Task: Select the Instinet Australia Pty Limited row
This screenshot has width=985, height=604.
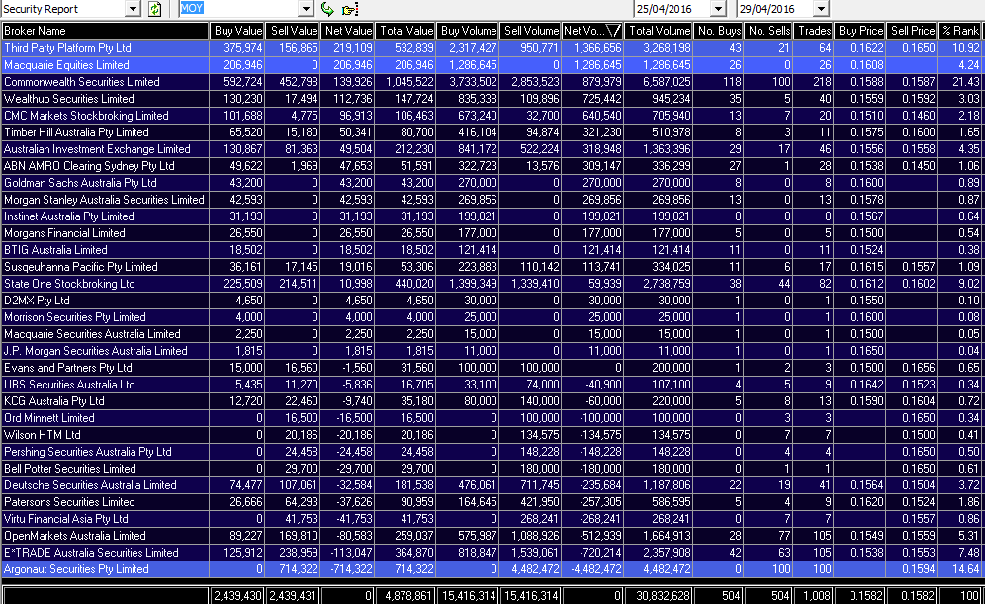Action: pyautogui.click(x=492, y=216)
